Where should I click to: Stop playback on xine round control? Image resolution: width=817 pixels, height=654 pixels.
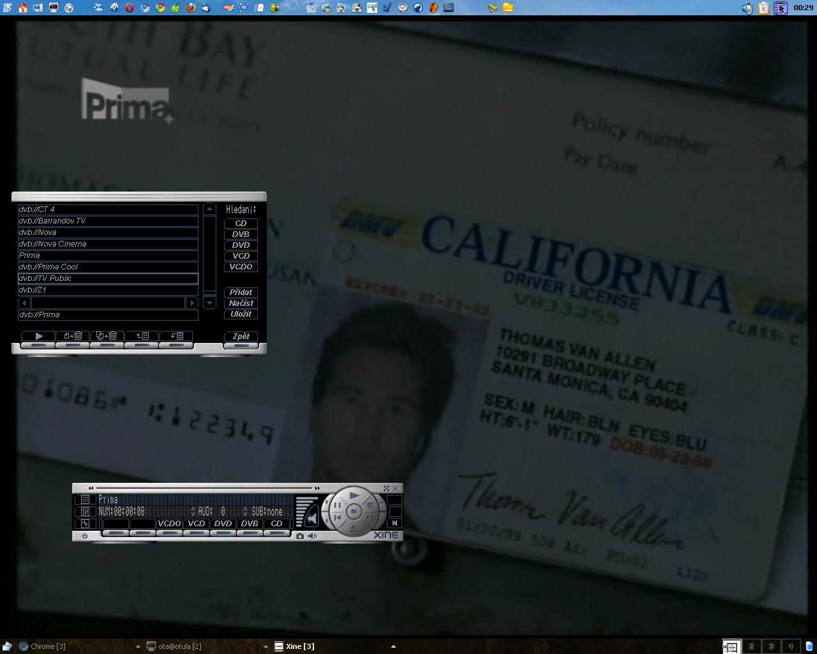tap(370, 506)
